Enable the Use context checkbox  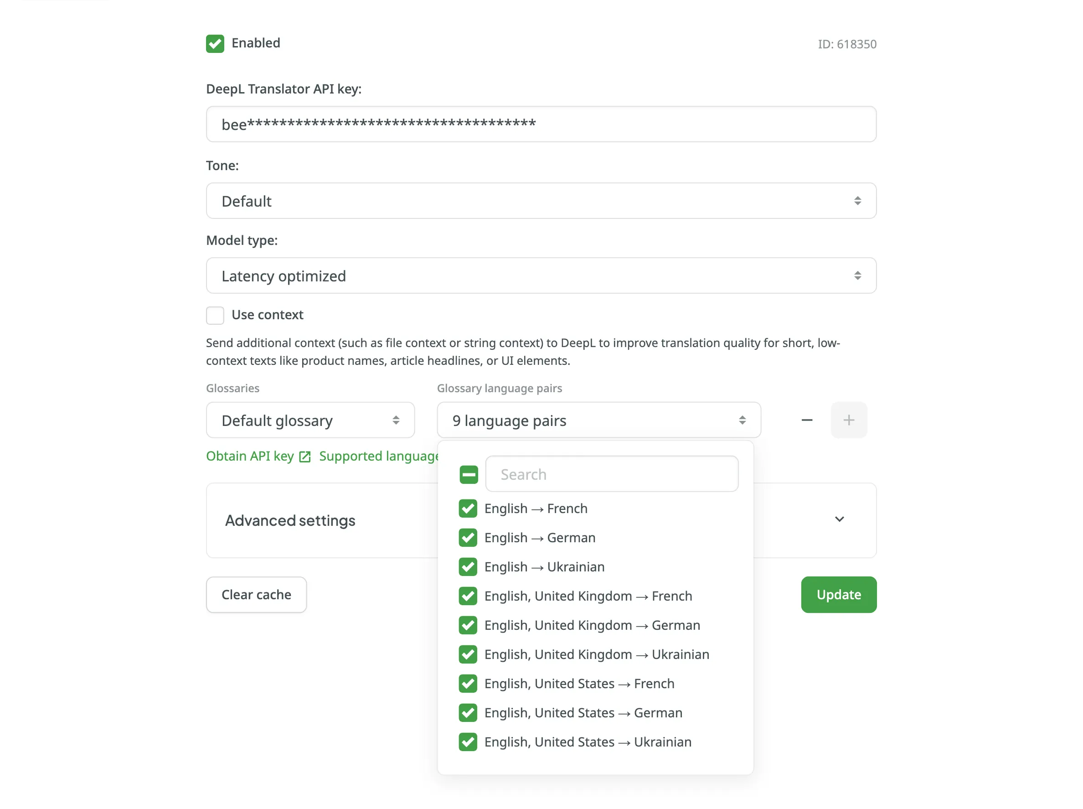point(215,316)
